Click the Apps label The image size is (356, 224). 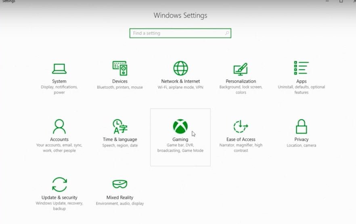301,81
